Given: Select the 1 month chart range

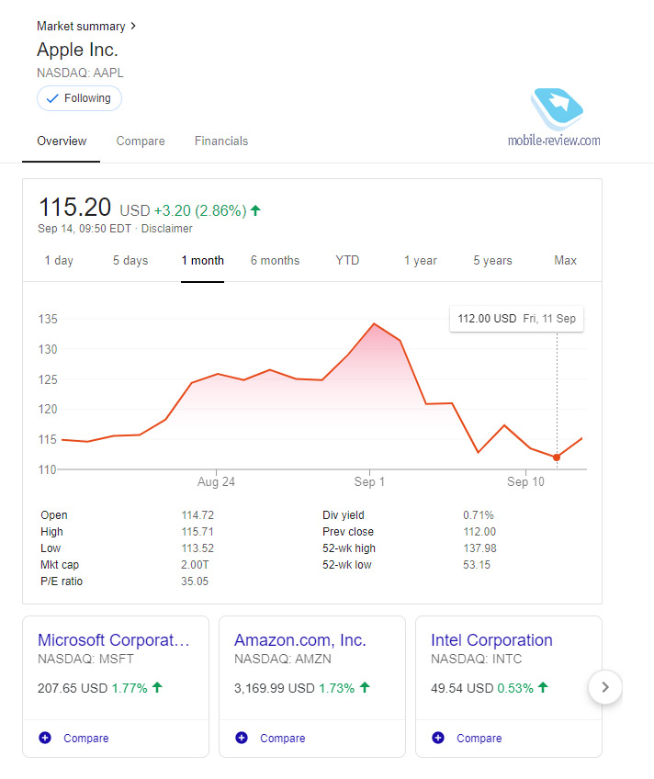Looking at the screenshot, I should 203,260.
